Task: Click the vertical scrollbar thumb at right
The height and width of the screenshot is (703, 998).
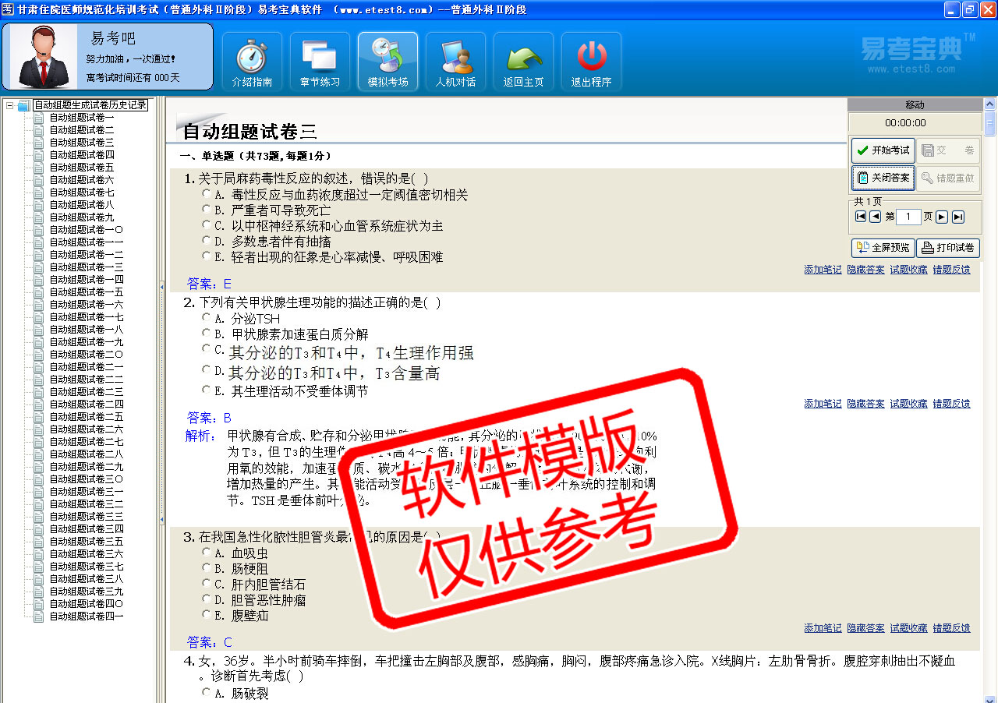Action: (990, 123)
